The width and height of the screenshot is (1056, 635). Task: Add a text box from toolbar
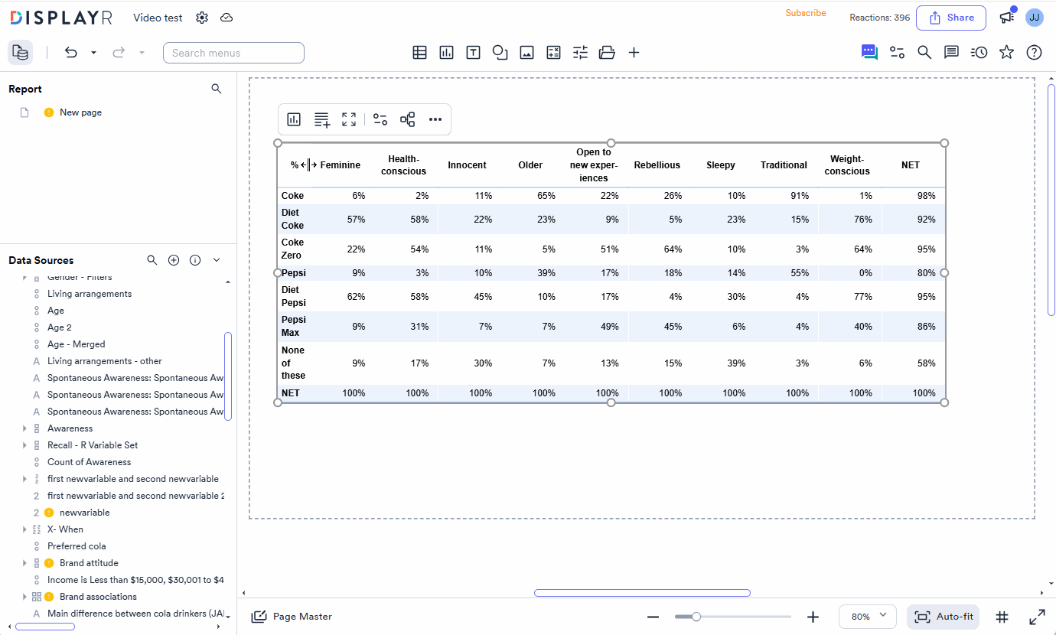pos(473,53)
